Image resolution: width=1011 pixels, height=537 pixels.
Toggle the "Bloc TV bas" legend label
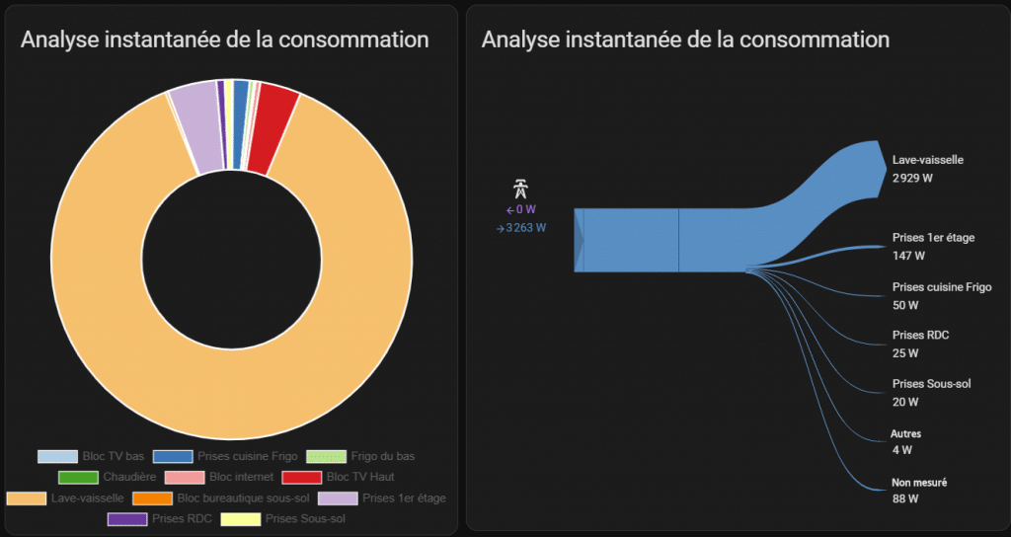pyautogui.click(x=113, y=456)
